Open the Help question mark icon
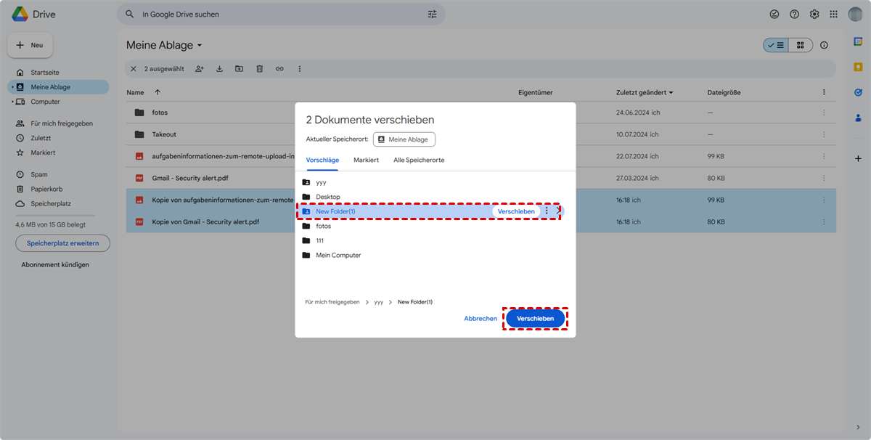Image resolution: width=871 pixels, height=440 pixels. click(x=795, y=15)
